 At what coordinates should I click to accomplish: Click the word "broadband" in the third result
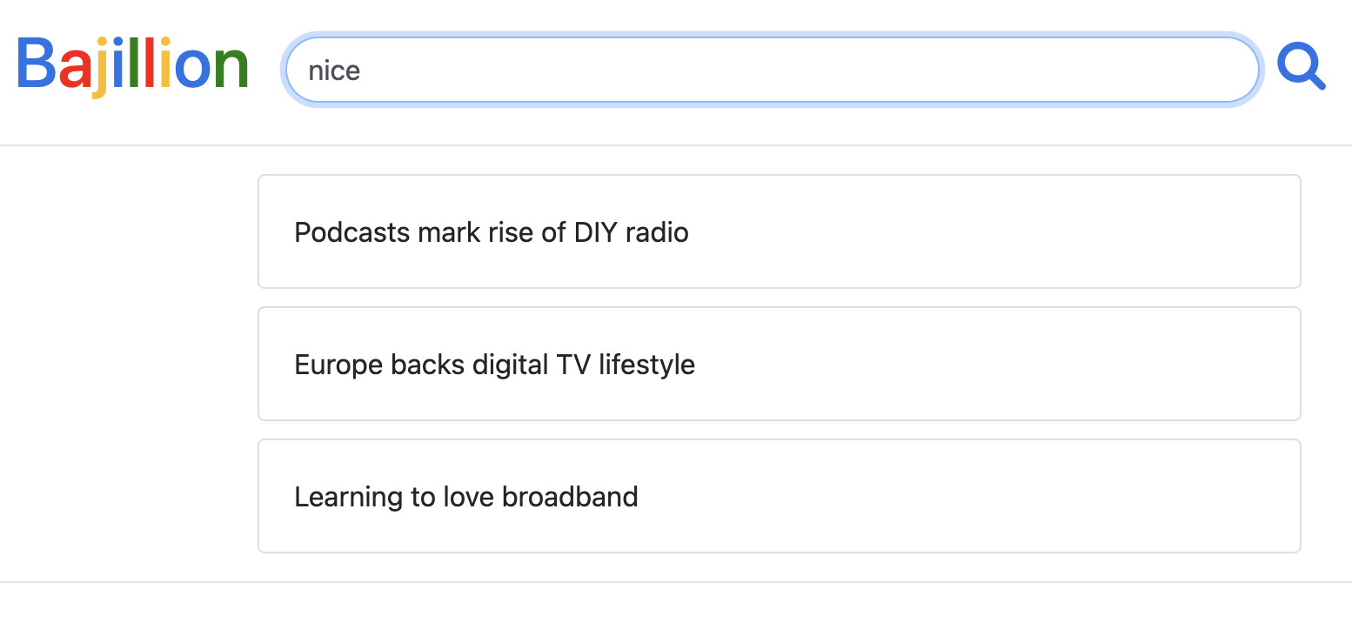[570, 497]
